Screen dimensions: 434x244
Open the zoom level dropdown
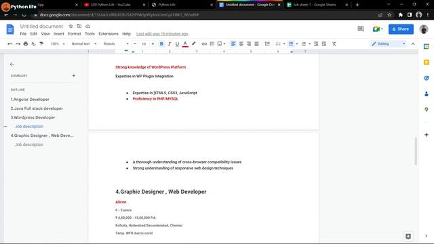click(x=58, y=43)
